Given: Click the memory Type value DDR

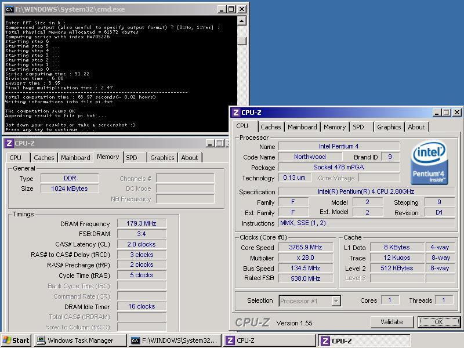Looking at the screenshot, I should 70,178.
